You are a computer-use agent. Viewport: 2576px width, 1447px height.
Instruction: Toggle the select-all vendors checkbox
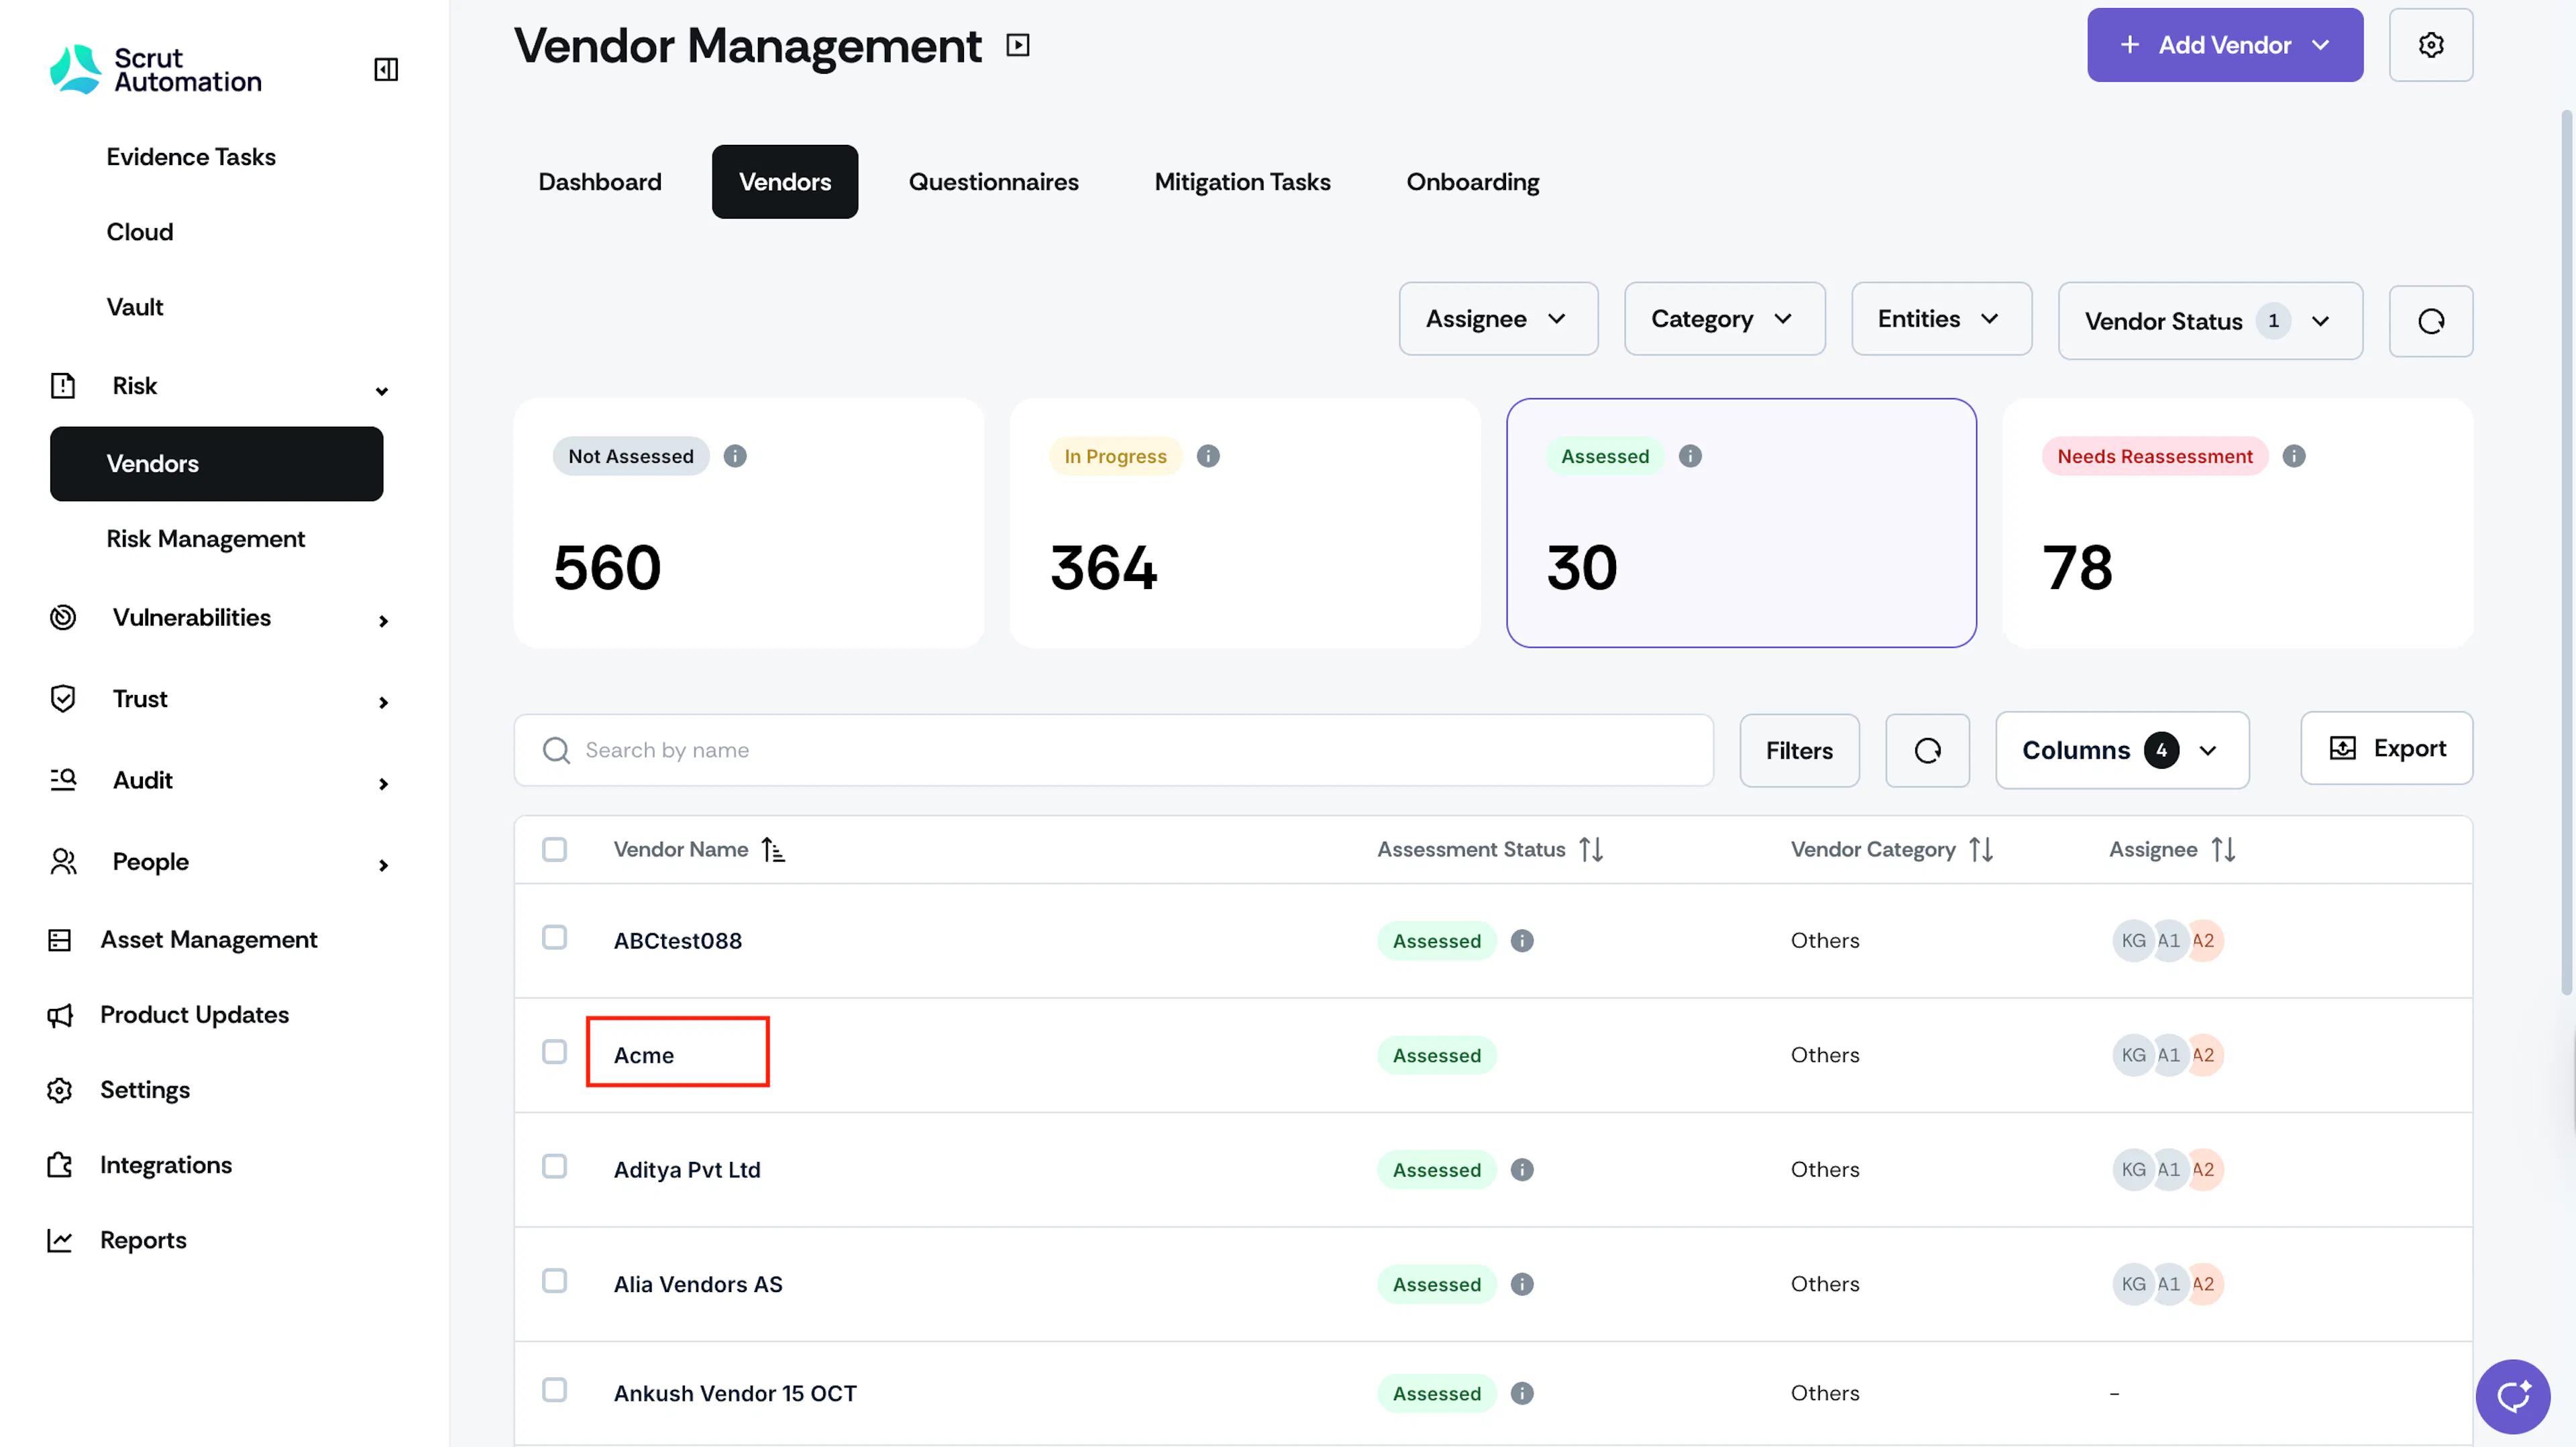tap(554, 849)
